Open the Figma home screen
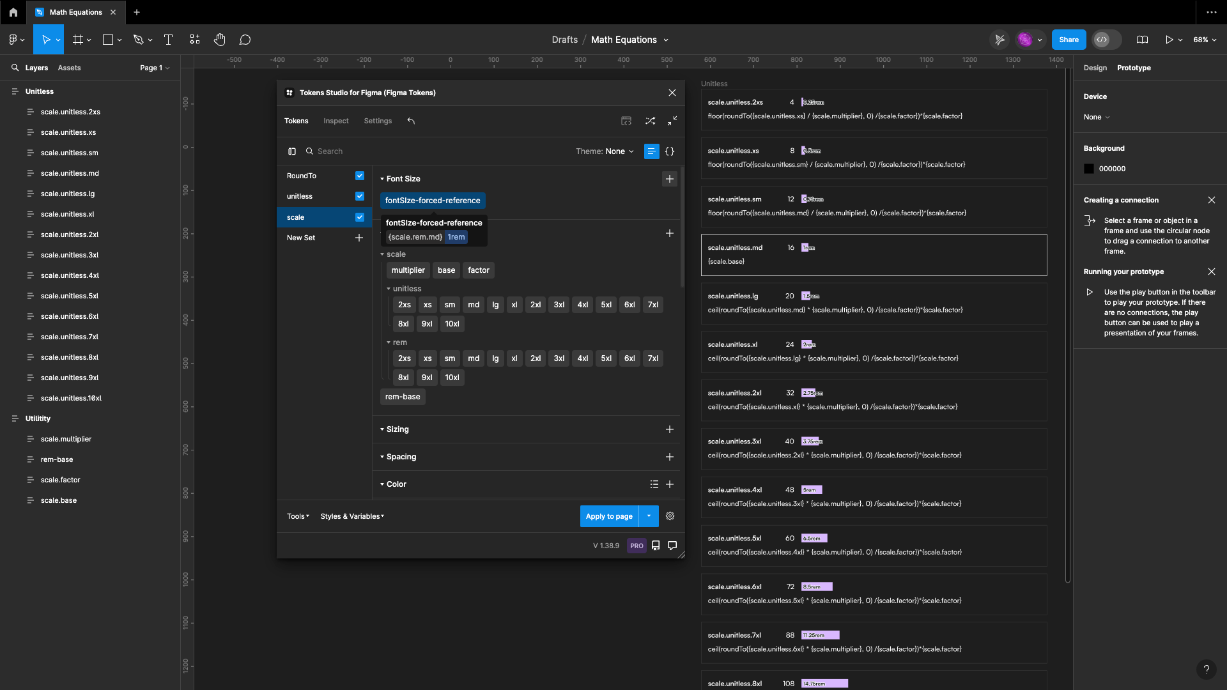 pos(13,12)
